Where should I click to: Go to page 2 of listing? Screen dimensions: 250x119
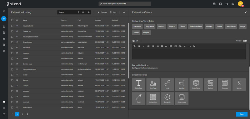[x=22, y=114]
